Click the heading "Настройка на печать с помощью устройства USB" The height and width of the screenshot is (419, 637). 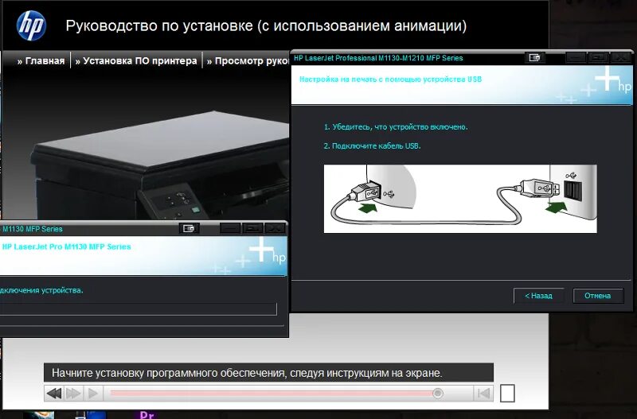pyautogui.click(x=390, y=79)
